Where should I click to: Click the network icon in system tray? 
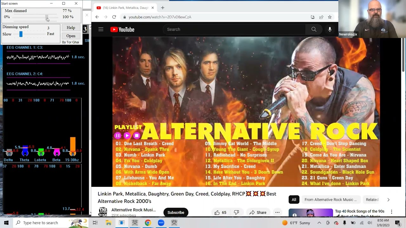click(x=361, y=223)
